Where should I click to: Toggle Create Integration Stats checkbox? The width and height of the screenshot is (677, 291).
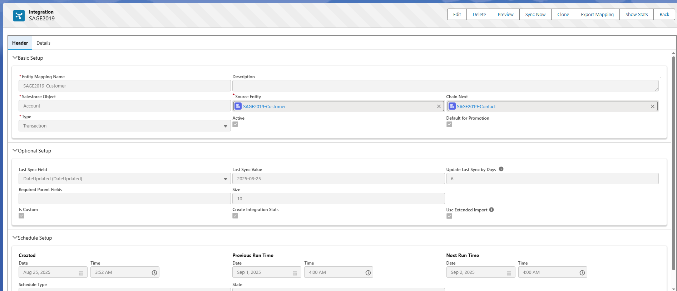click(x=235, y=216)
